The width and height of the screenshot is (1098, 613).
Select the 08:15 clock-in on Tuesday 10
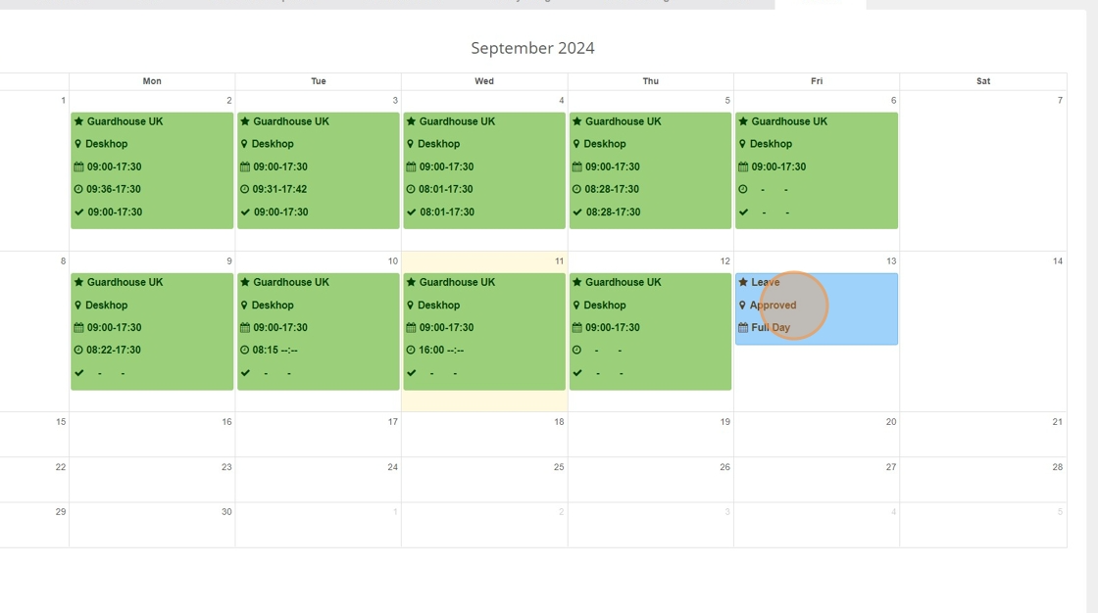click(x=274, y=350)
